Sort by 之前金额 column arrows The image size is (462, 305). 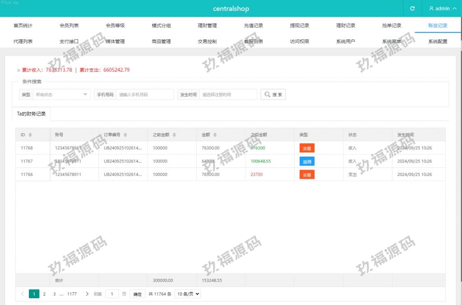point(174,135)
